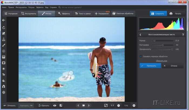This screenshot has height=110, width=189.
Task: Go to previous photo arrow
Action: coord(78,105)
